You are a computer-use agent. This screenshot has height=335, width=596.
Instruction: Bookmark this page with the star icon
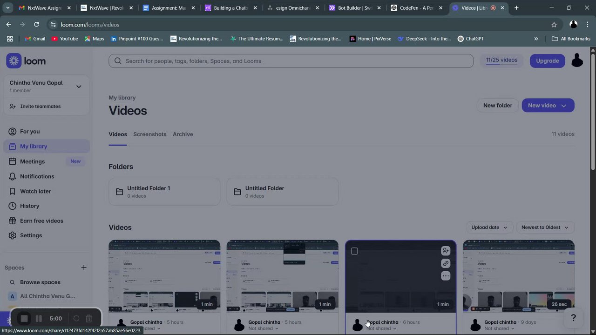(x=554, y=25)
